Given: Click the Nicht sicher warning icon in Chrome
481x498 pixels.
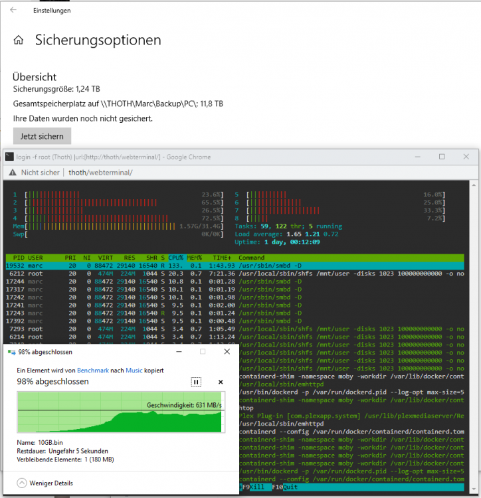Looking at the screenshot, I should coord(13,173).
